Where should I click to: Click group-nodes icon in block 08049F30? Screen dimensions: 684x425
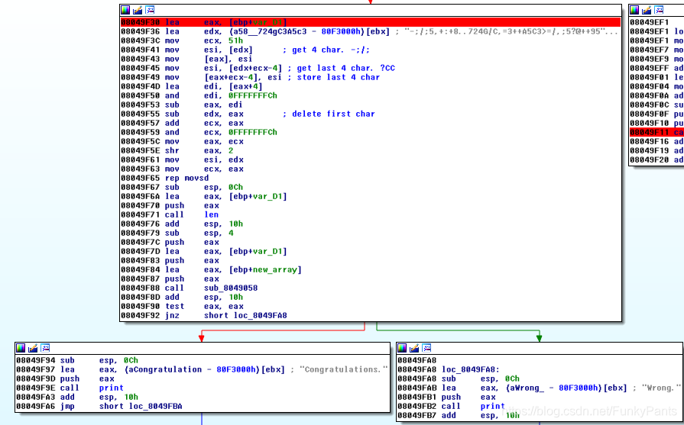[x=150, y=10]
